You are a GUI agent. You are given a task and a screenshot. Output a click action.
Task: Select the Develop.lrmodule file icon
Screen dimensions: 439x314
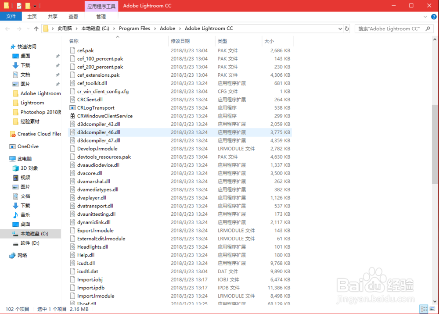pyautogui.click(x=72, y=149)
